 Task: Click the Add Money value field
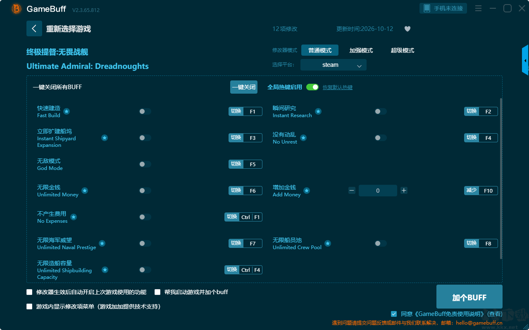point(378,191)
